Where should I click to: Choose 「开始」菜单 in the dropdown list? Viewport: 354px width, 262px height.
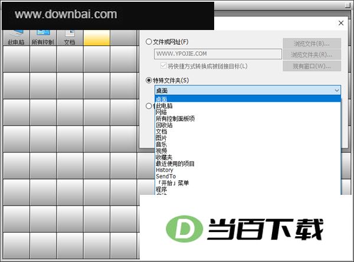click(248, 183)
